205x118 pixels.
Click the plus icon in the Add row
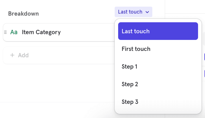(12, 55)
